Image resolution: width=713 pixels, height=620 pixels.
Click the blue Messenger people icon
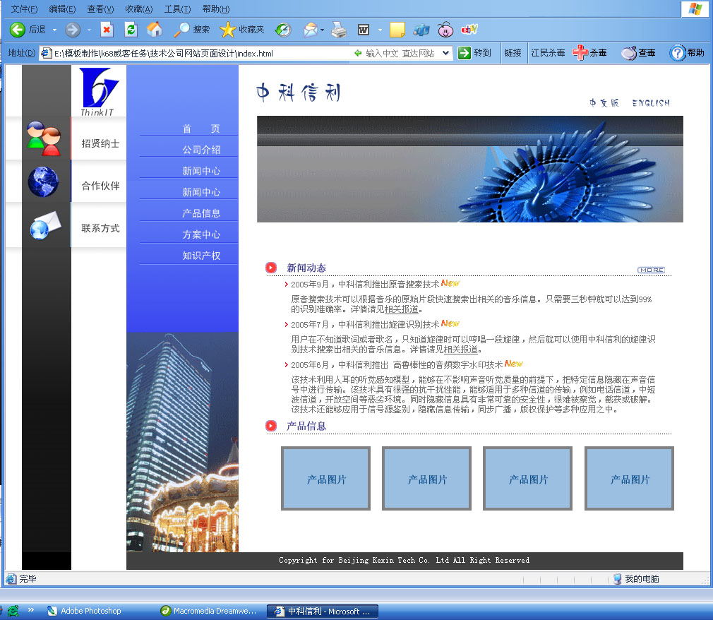(421, 30)
